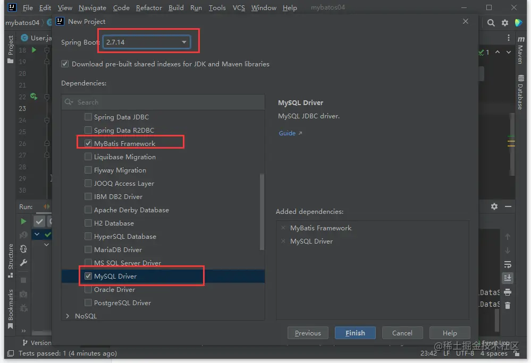
Task: Click scroll-to-end icon in Run console
Action: (x=508, y=278)
